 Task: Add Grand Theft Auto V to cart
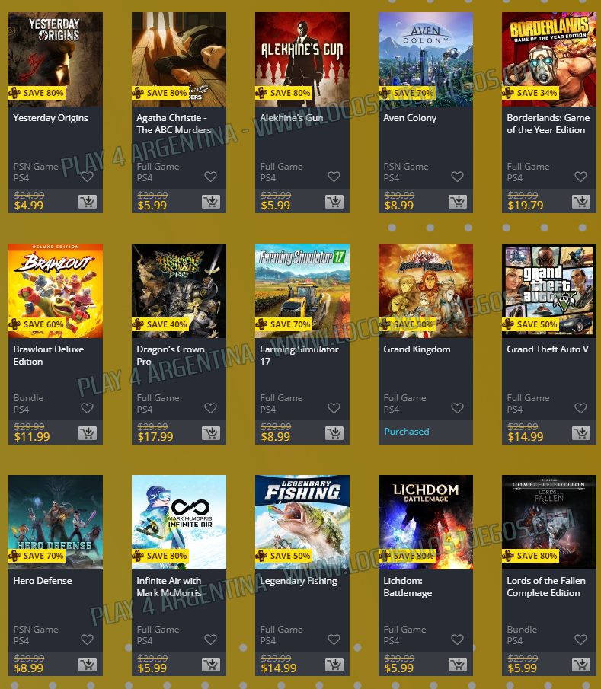click(581, 433)
